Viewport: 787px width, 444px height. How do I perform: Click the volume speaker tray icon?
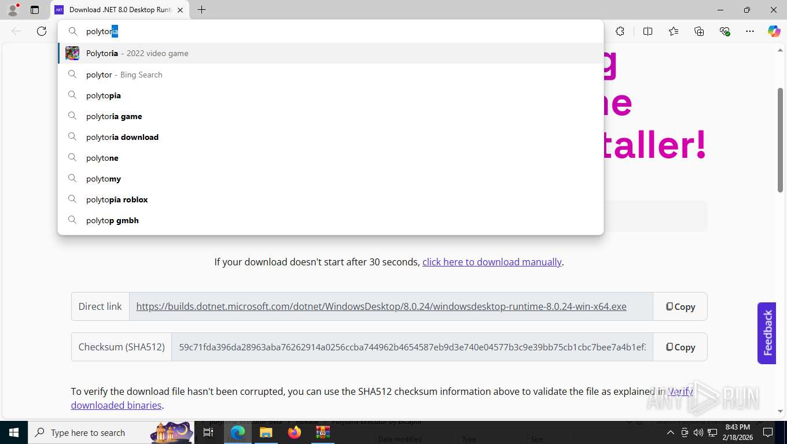pyautogui.click(x=698, y=432)
